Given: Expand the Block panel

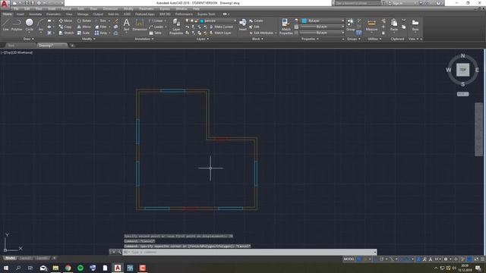Looking at the screenshot, I should click(257, 39).
